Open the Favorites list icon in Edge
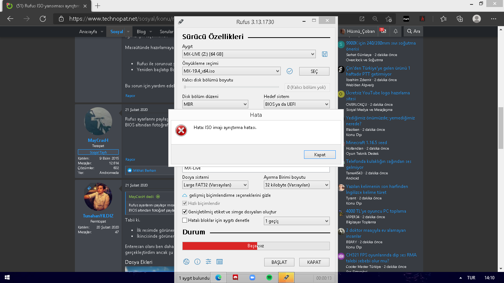Screen dimensions: 504x283 pos(443,19)
